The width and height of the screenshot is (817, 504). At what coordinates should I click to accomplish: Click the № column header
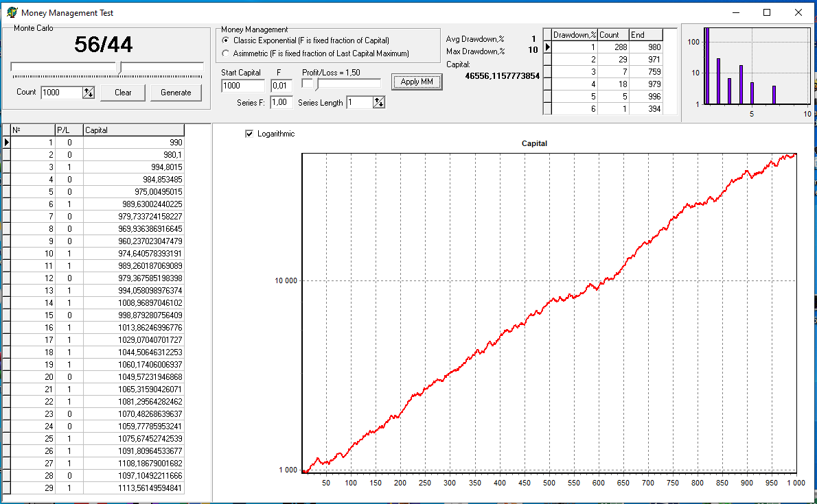point(33,130)
